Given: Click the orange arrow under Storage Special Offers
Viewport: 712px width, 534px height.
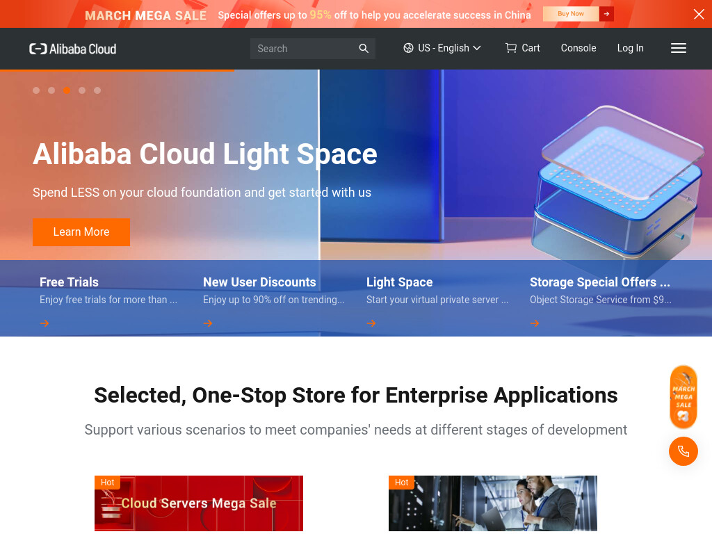Looking at the screenshot, I should [x=535, y=323].
